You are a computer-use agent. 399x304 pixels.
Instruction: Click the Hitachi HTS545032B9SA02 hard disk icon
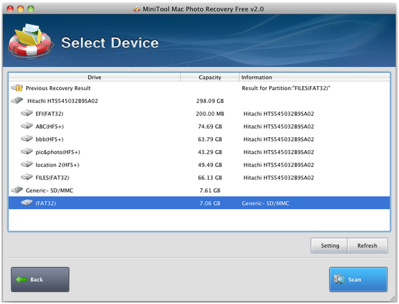click(x=17, y=101)
